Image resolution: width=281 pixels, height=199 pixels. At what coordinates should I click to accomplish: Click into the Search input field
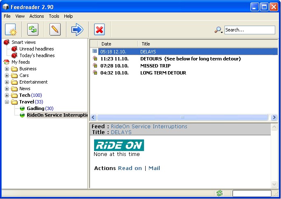pyautogui.click(x=249, y=30)
